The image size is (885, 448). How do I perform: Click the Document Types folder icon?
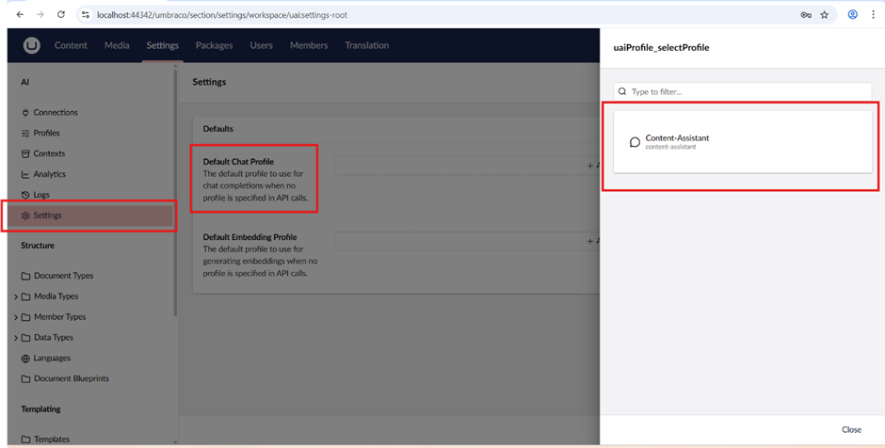pyautogui.click(x=25, y=276)
